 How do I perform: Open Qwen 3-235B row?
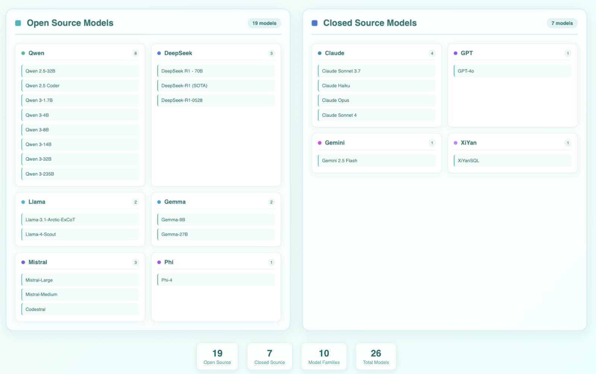pos(80,174)
